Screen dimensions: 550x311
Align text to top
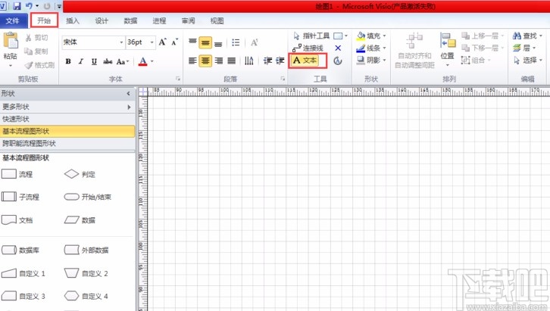pyautogui.click(x=192, y=42)
